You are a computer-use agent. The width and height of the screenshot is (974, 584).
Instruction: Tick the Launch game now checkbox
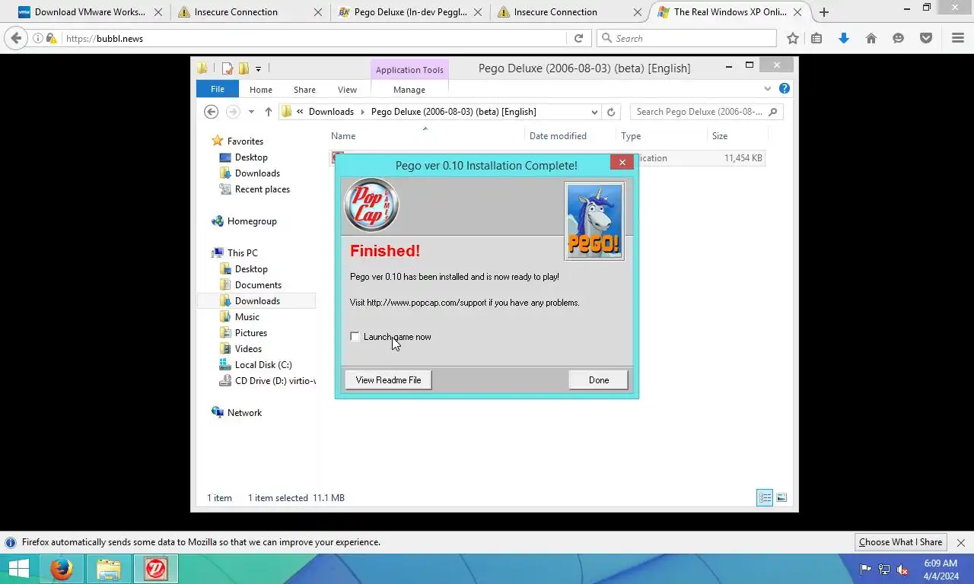(355, 336)
